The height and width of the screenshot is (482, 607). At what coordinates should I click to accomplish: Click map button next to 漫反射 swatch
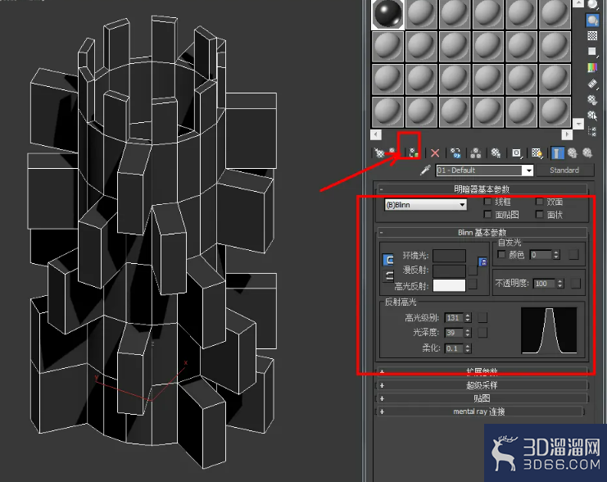[473, 270]
